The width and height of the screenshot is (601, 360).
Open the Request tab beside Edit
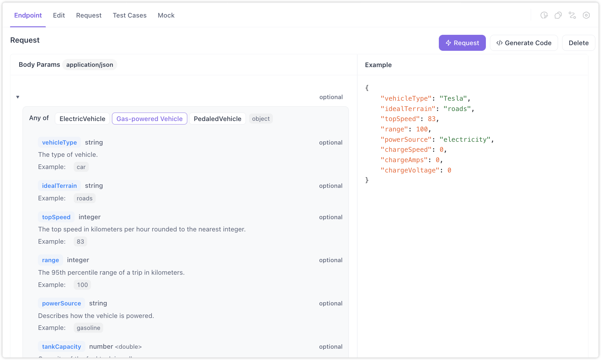point(89,15)
